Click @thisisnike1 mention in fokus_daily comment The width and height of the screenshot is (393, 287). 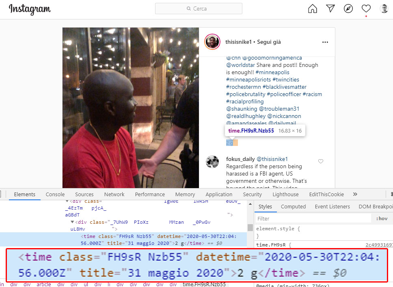click(x=272, y=159)
